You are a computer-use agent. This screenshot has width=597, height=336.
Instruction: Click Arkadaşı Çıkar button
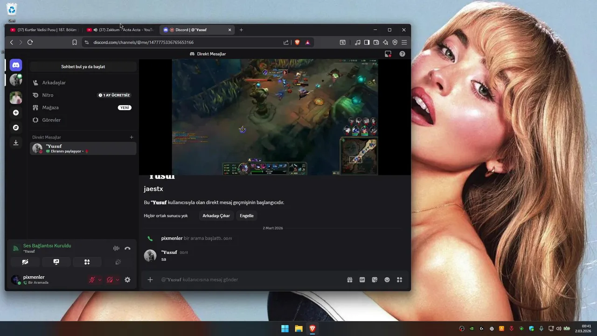point(216,216)
